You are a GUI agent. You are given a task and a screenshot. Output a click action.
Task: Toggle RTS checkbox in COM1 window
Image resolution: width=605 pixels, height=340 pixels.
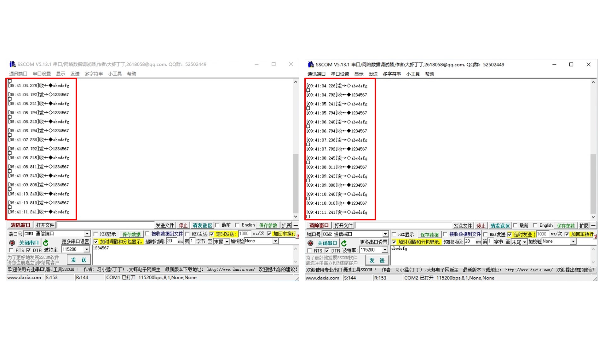pyautogui.click(x=11, y=250)
